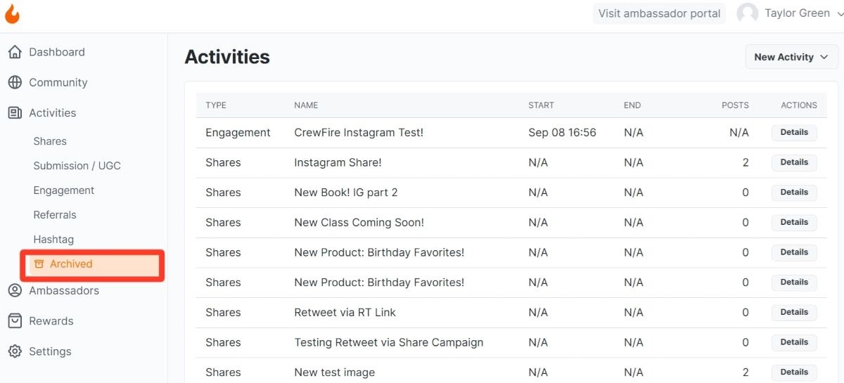Expand the New Activity dropdown
The image size is (844, 383).
coord(791,57)
